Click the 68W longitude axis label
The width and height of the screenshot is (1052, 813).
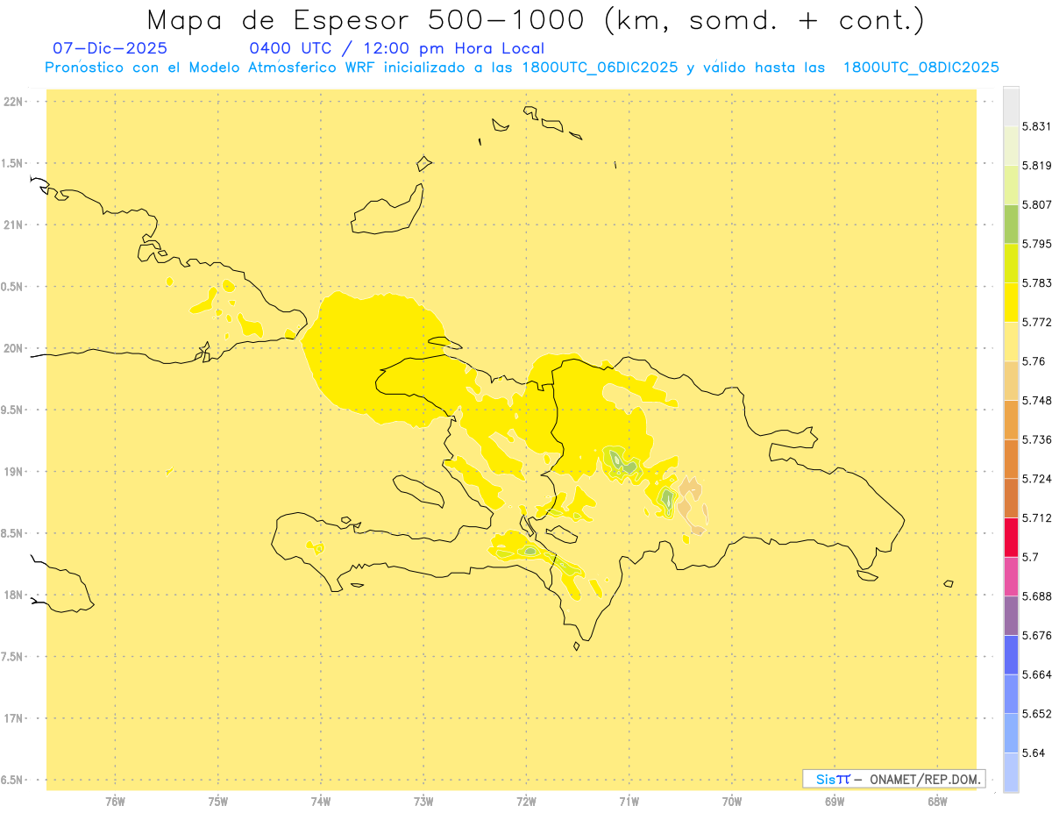click(x=937, y=802)
